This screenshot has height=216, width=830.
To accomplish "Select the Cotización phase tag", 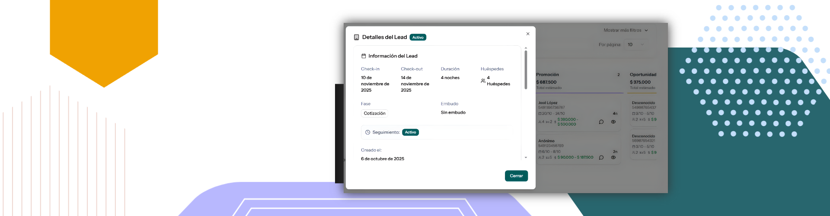I will point(374,113).
